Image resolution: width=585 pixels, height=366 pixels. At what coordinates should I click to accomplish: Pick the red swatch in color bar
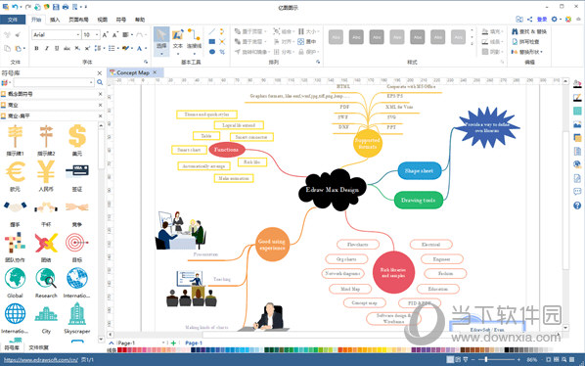pos(119,350)
